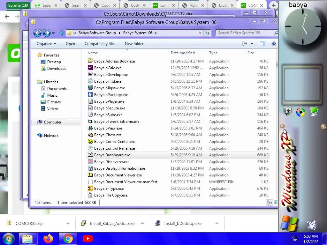
Task: Expand breadcrumb arrow after Babya Software Group
Action: click(x=119, y=33)
